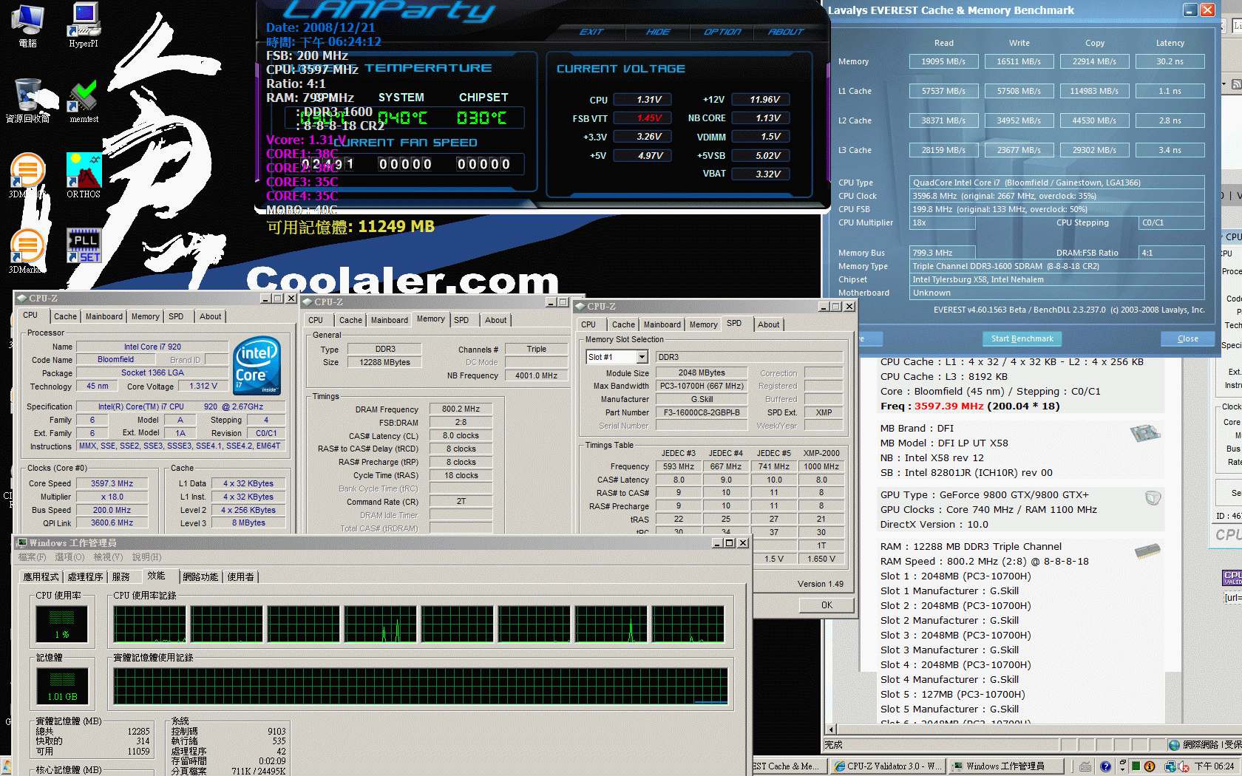Open the 3DMark shortcut beside PLL SET

[x=27, y=251]
